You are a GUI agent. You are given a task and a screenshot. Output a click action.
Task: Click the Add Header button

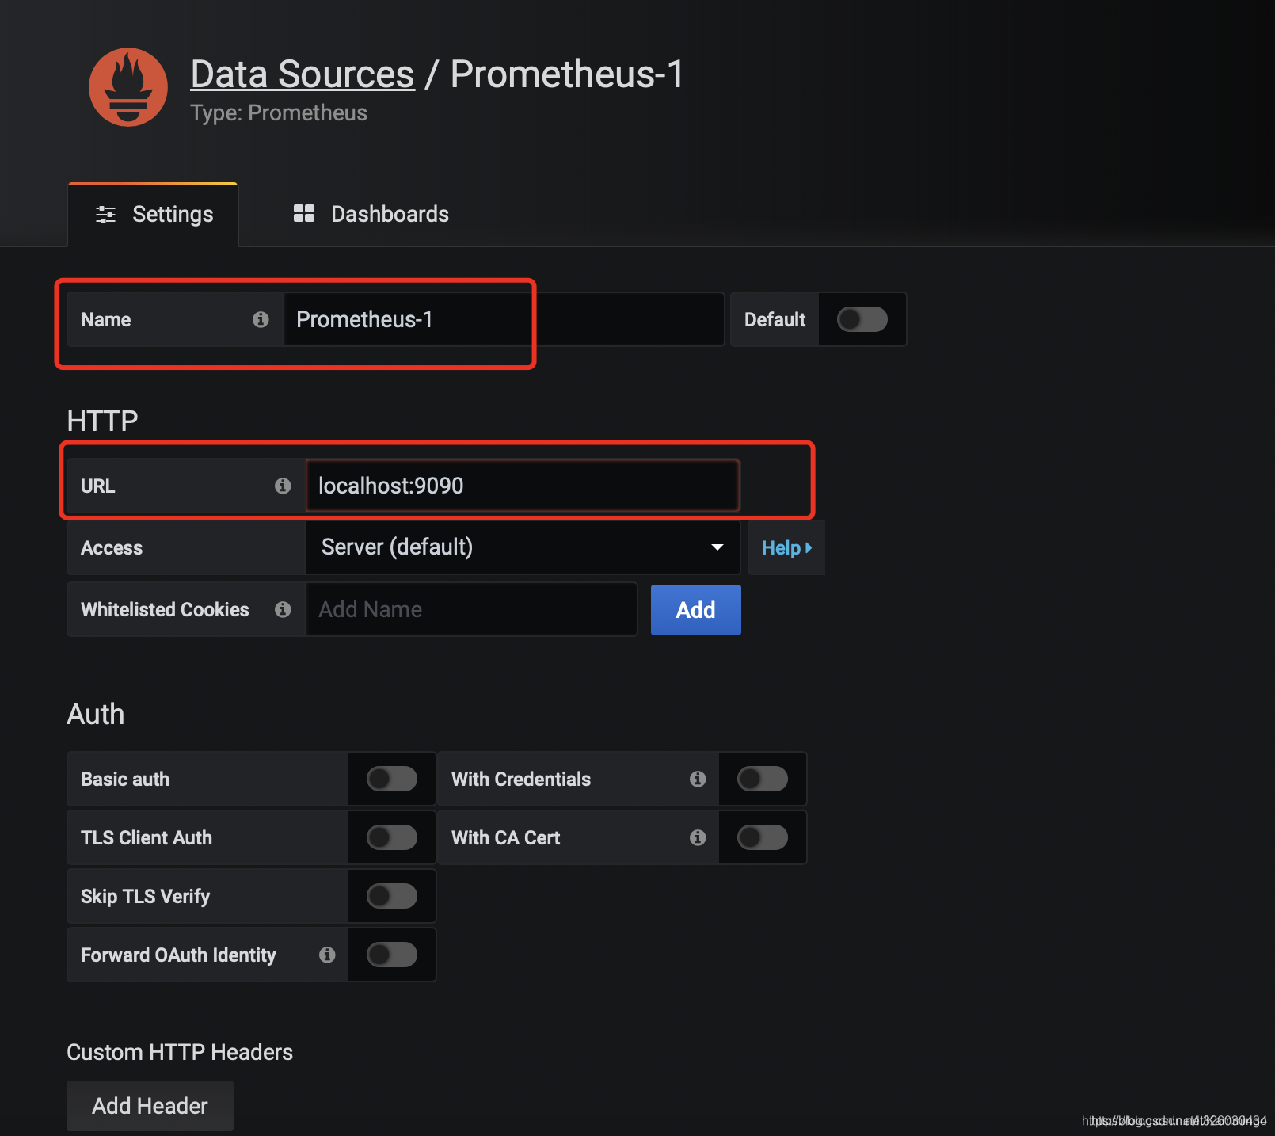pos(150,1106)
